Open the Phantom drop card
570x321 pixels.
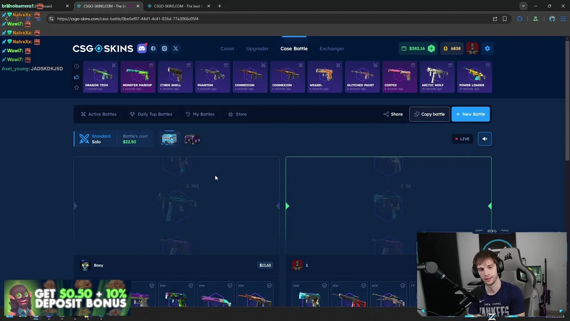coord(212,77)
